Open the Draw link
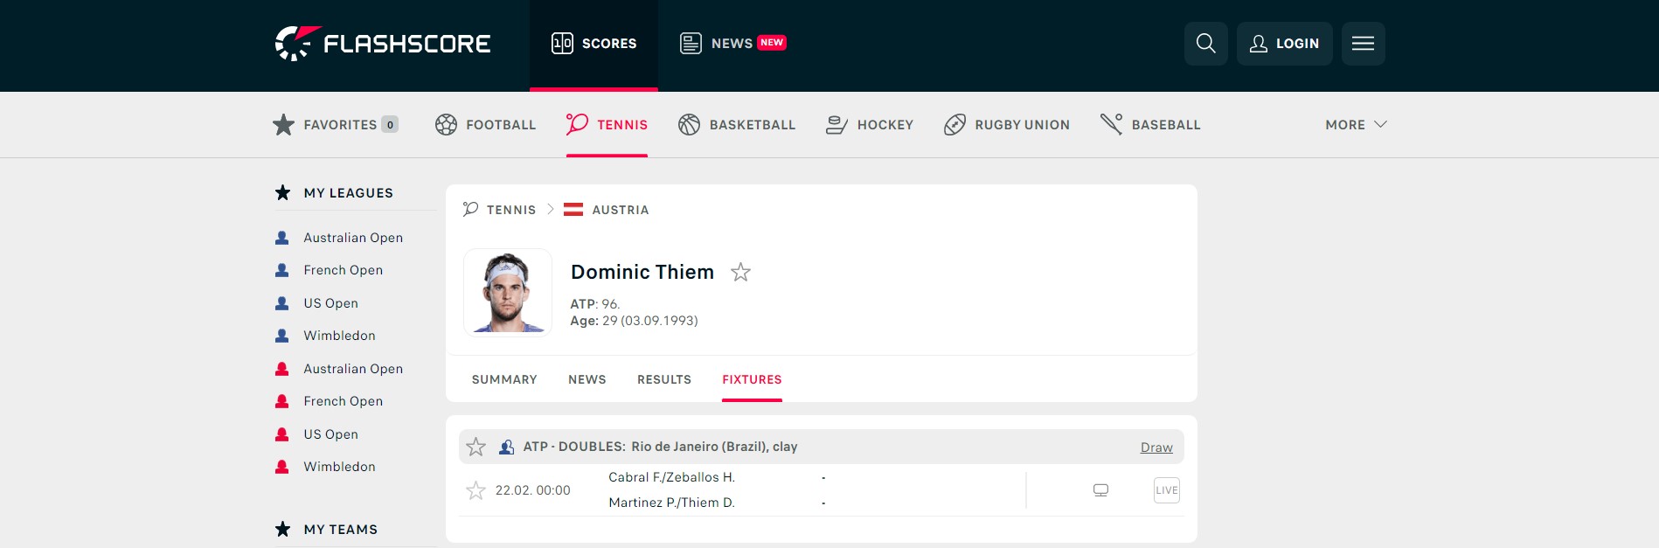This screenshot has height=548, width=1659. point(1156,447)
